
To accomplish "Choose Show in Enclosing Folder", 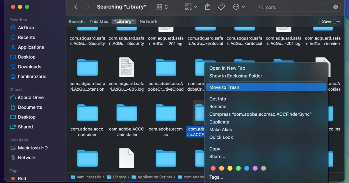I will pyautogui.click(x=236, y=76).
